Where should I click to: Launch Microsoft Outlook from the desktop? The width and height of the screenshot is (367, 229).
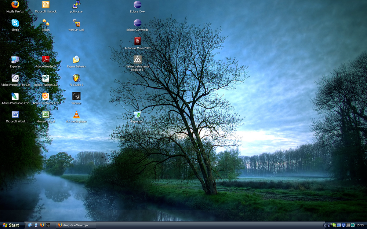coord(46,7)
